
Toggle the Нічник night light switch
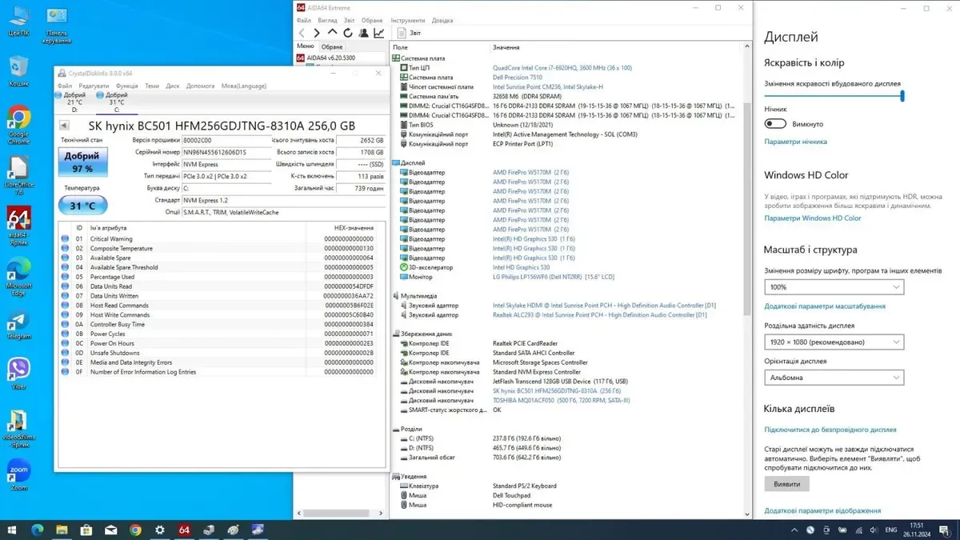(x=775, y=124)
